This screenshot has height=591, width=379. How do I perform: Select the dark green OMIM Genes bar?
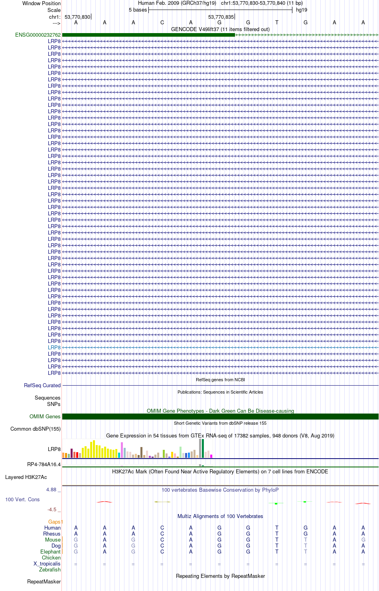pyautogui.click(x=220, y=417)
